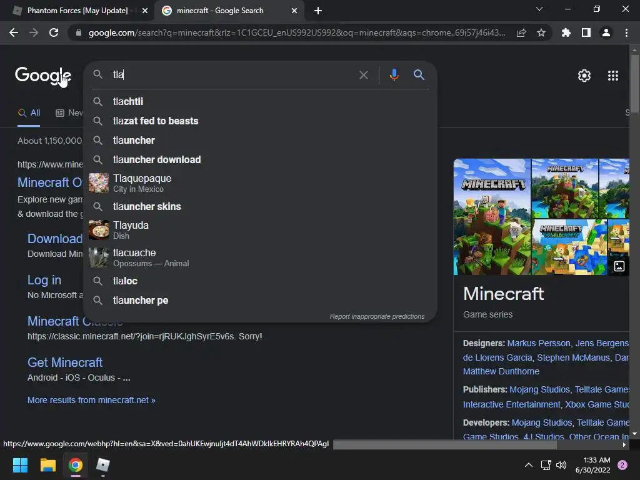
Task: Open the network status tray icon
Action: (546, 465)
